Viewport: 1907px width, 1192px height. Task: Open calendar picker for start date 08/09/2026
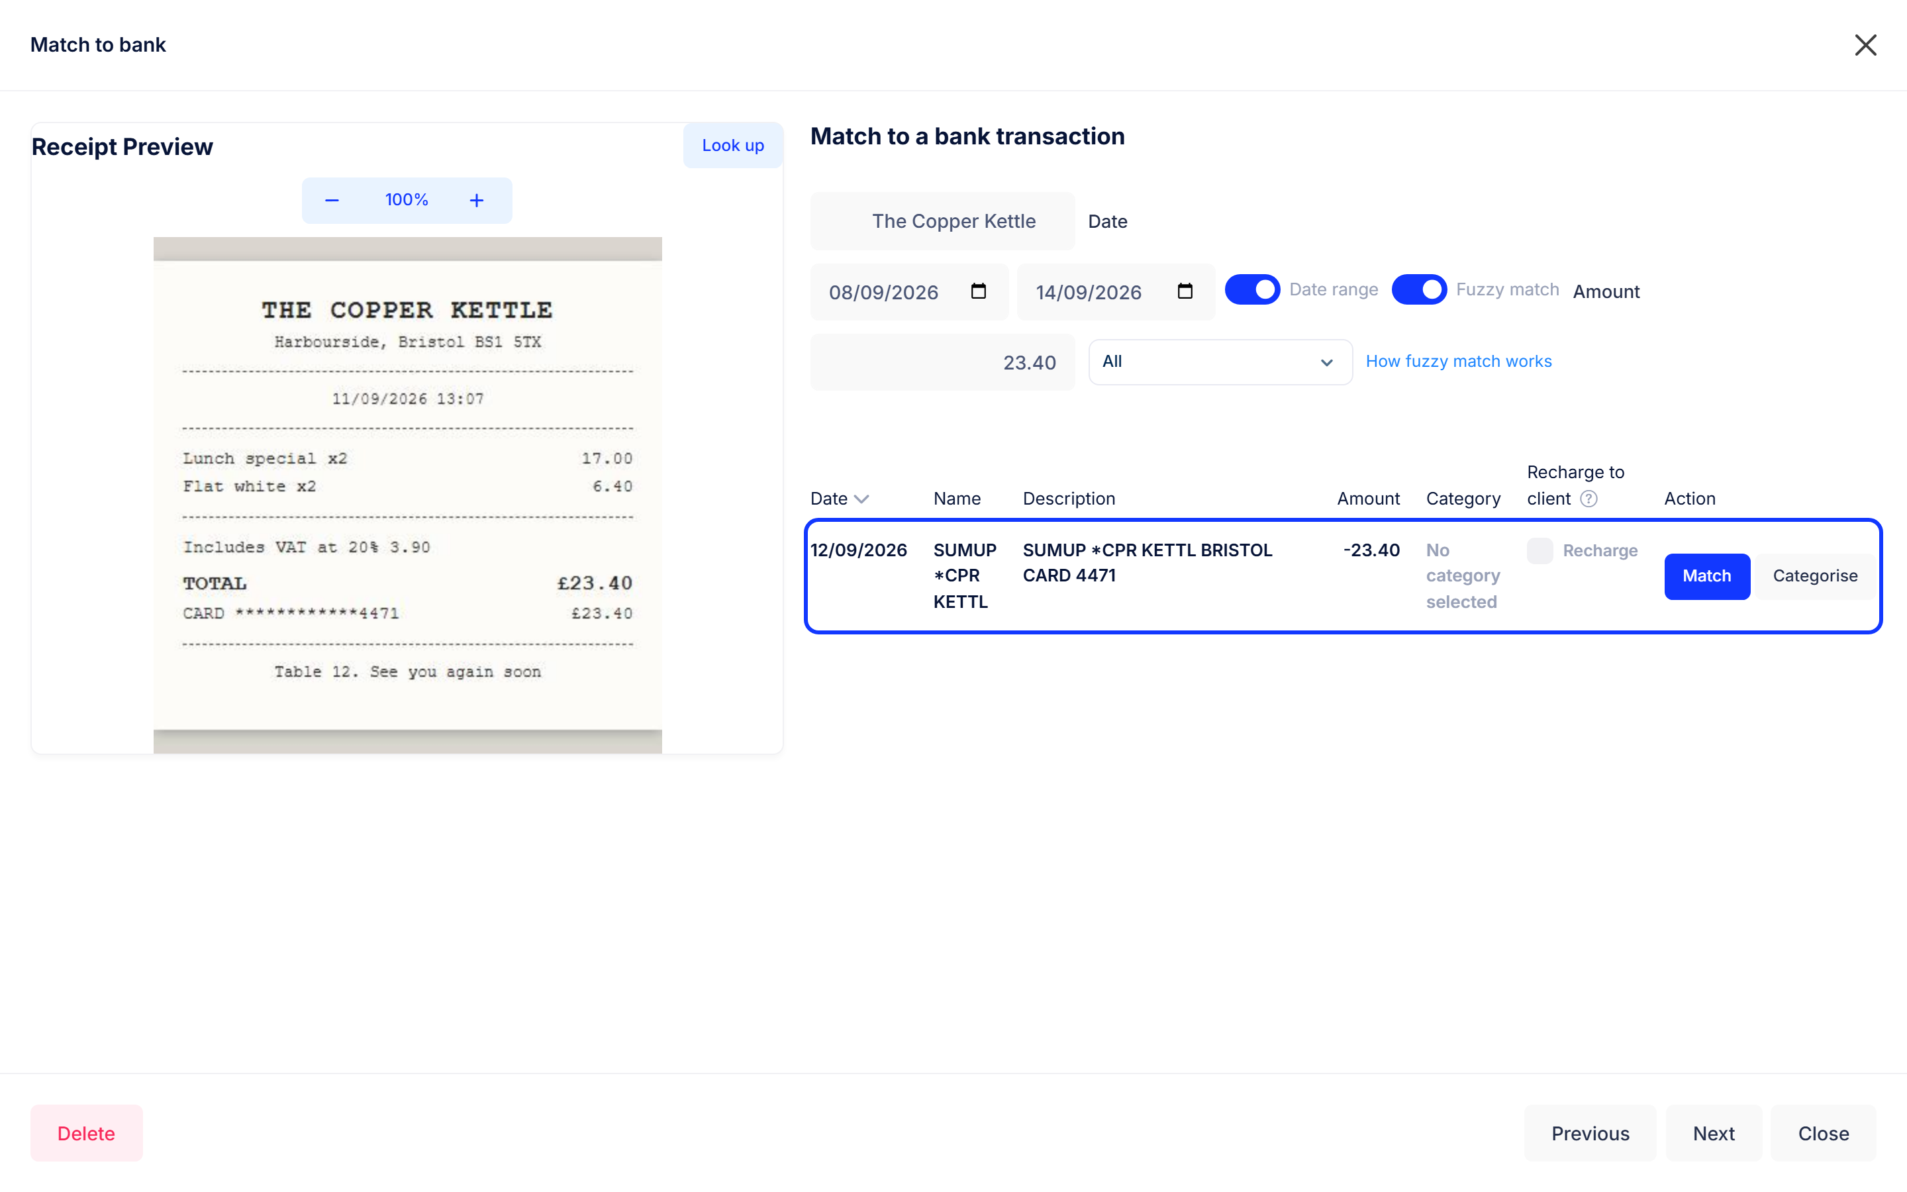pyautogui.click(x=978, y=291)
